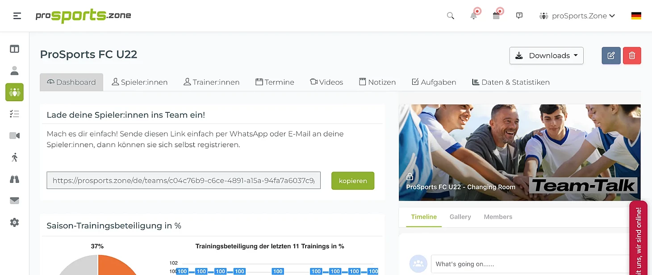Toggle the hamburger sidebar menu
Screen dimensions: 652x275
pyautogui.click(x=17, y=16)
